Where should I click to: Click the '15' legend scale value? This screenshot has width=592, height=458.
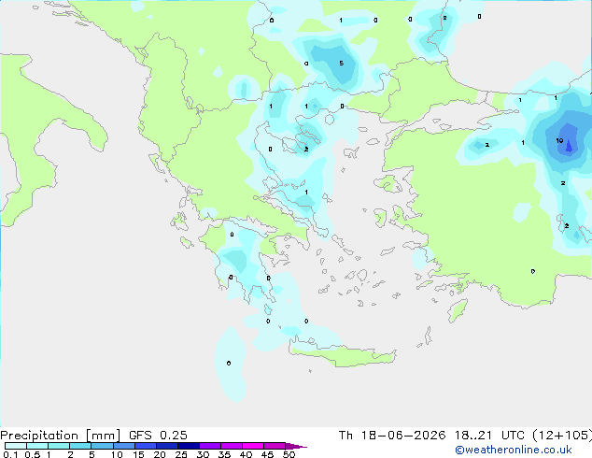coord(138,454)
